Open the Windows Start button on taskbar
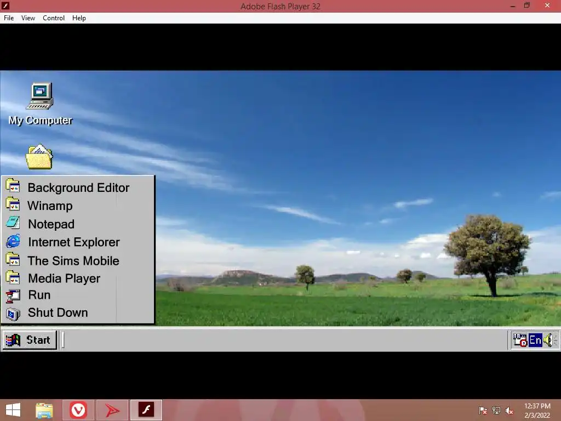This screenshot has height=421, width=561. (x=13, y=410)
